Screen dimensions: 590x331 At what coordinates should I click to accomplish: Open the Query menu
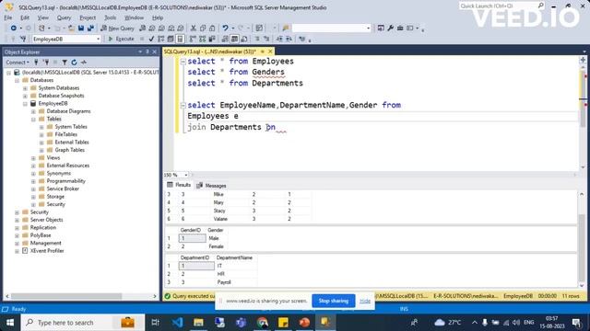(x=64, y=17)
